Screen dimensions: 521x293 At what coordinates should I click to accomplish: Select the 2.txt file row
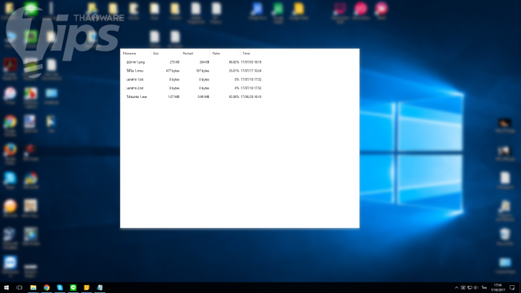click(x=194, y=88)
